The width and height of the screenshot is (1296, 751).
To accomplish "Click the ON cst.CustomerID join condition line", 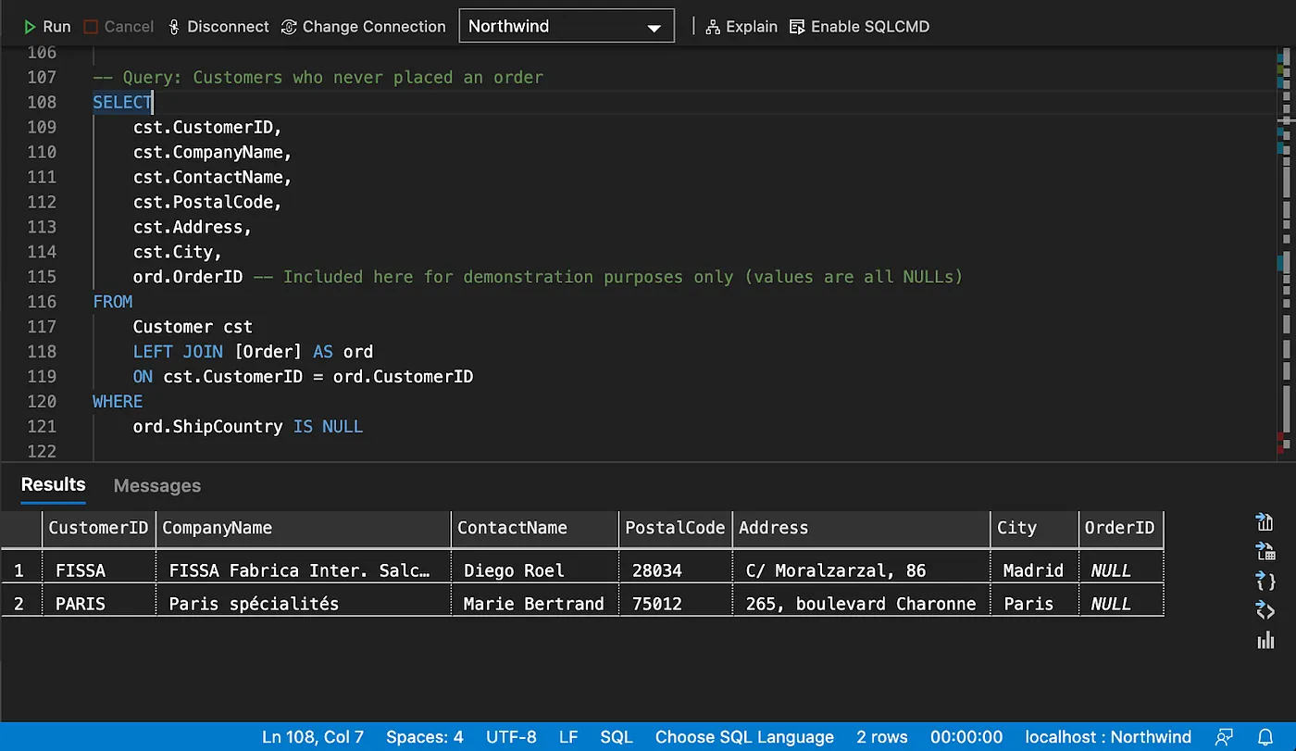I will click(303, 377).
